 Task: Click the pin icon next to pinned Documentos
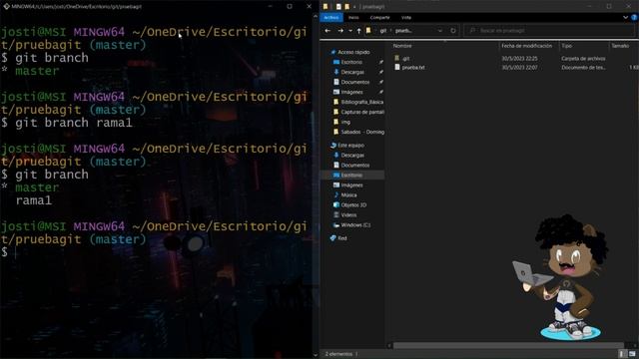click(x=380, y=82)
